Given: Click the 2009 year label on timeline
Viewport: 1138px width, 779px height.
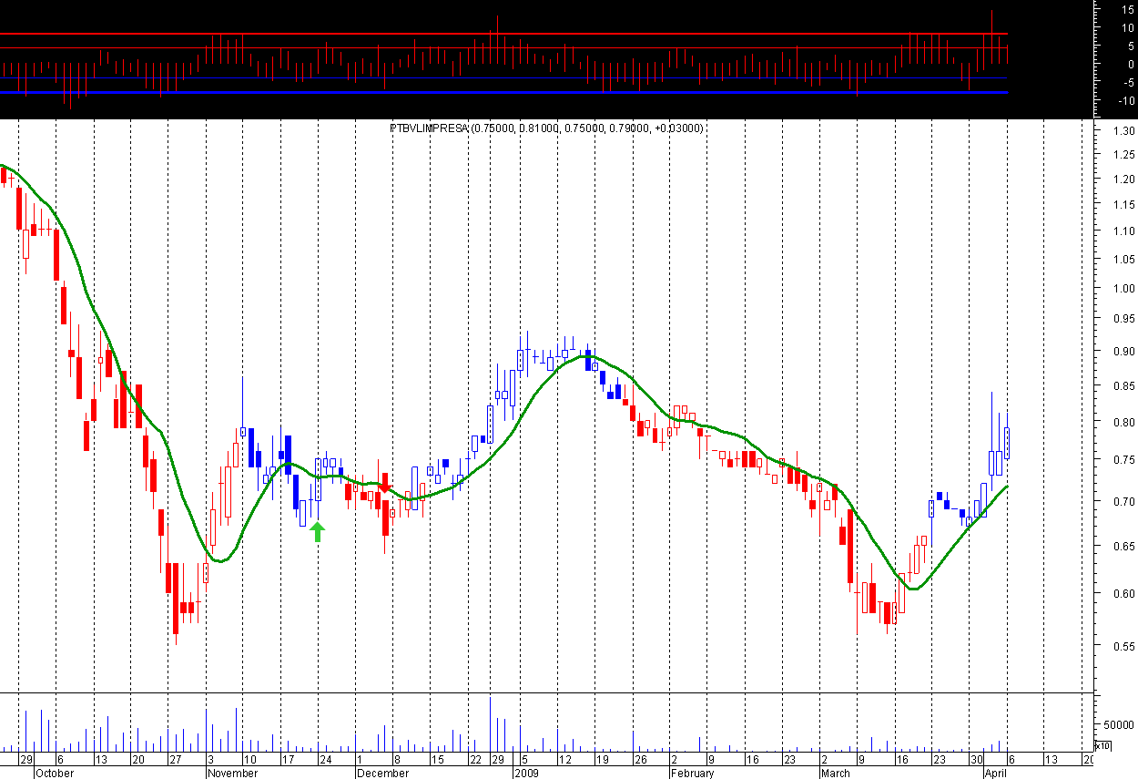Looking at the screenshot, I should [528, 773].
